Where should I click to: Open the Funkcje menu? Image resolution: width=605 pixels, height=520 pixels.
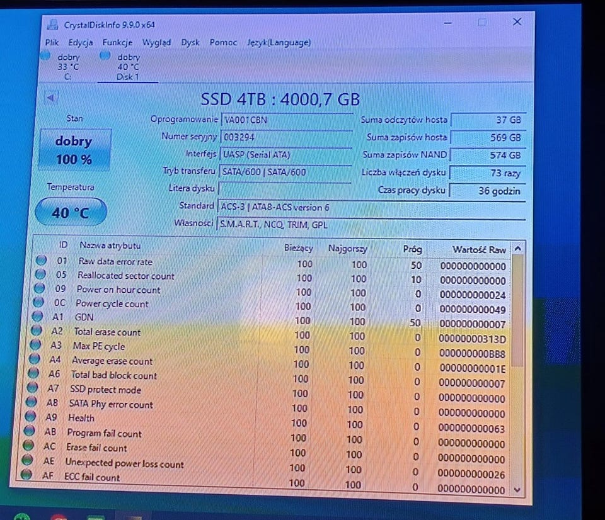point(117,42)
